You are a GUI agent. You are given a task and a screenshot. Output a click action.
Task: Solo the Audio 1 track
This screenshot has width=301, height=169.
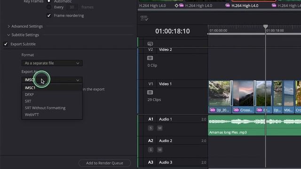point(150,128)
